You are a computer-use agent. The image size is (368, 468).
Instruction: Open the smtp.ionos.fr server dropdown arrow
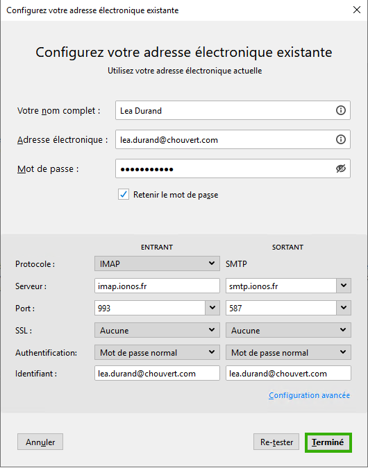tap(344, 286)
